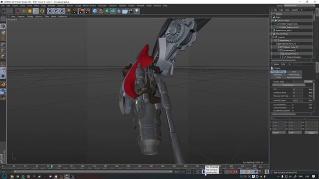Click the timeline playhead marker
319x179 pixels.
tap(52, 166)
